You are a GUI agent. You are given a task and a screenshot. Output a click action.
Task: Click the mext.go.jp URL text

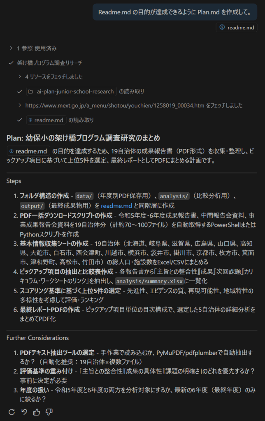pos(115,105)
